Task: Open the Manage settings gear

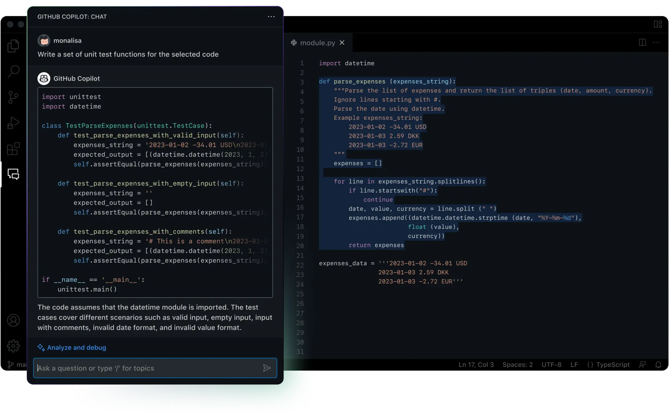Action: pos(13,346)
